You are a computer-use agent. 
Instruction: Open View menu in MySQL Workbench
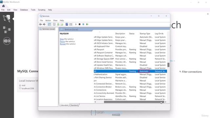tap(15, 10)
